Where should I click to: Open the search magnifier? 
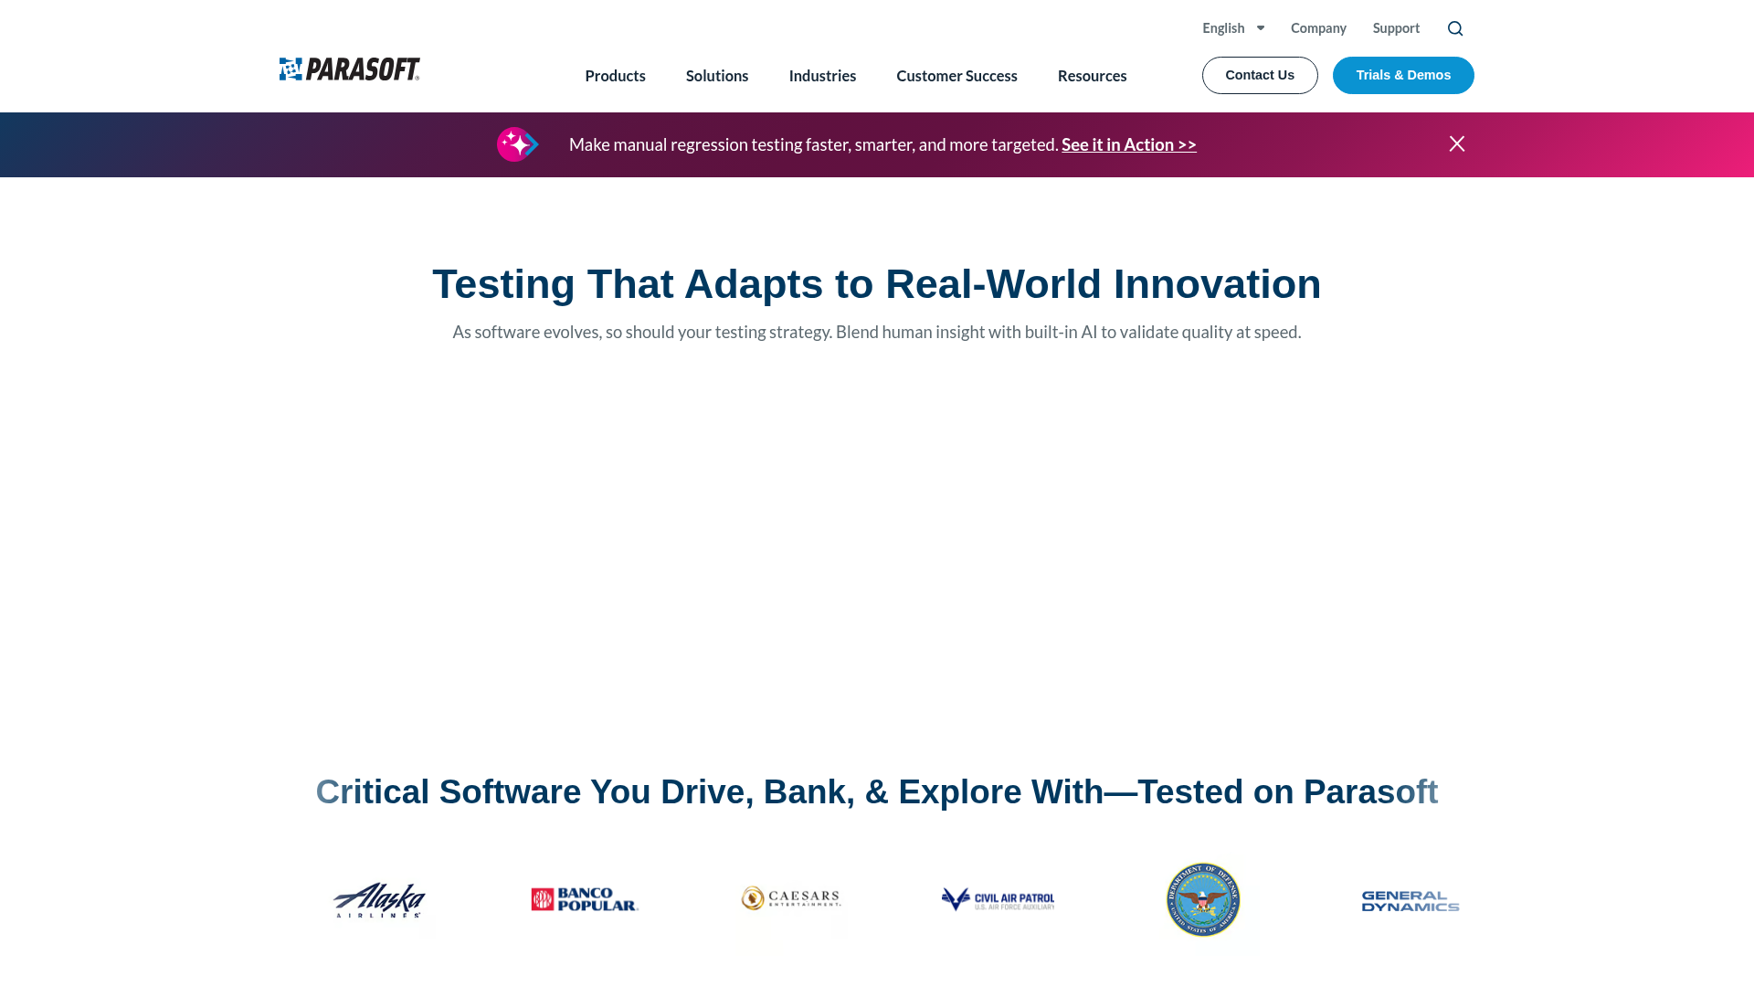click(x=1455, y=28)
